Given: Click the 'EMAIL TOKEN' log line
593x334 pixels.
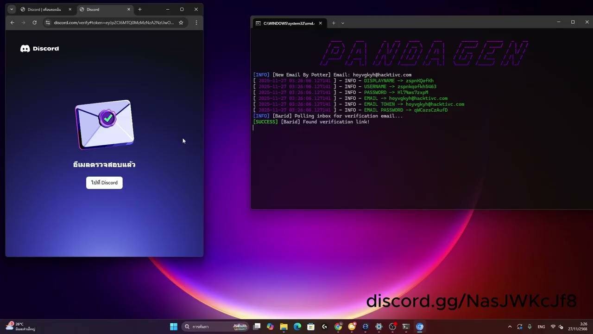Looking at the screenshot, I should pos(359,104).
